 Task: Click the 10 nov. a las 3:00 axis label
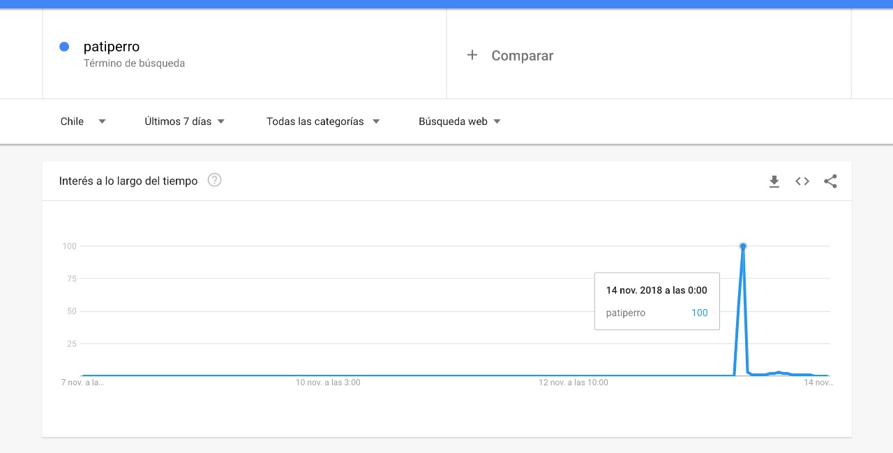pyautogui.click(x=328, y=383)
